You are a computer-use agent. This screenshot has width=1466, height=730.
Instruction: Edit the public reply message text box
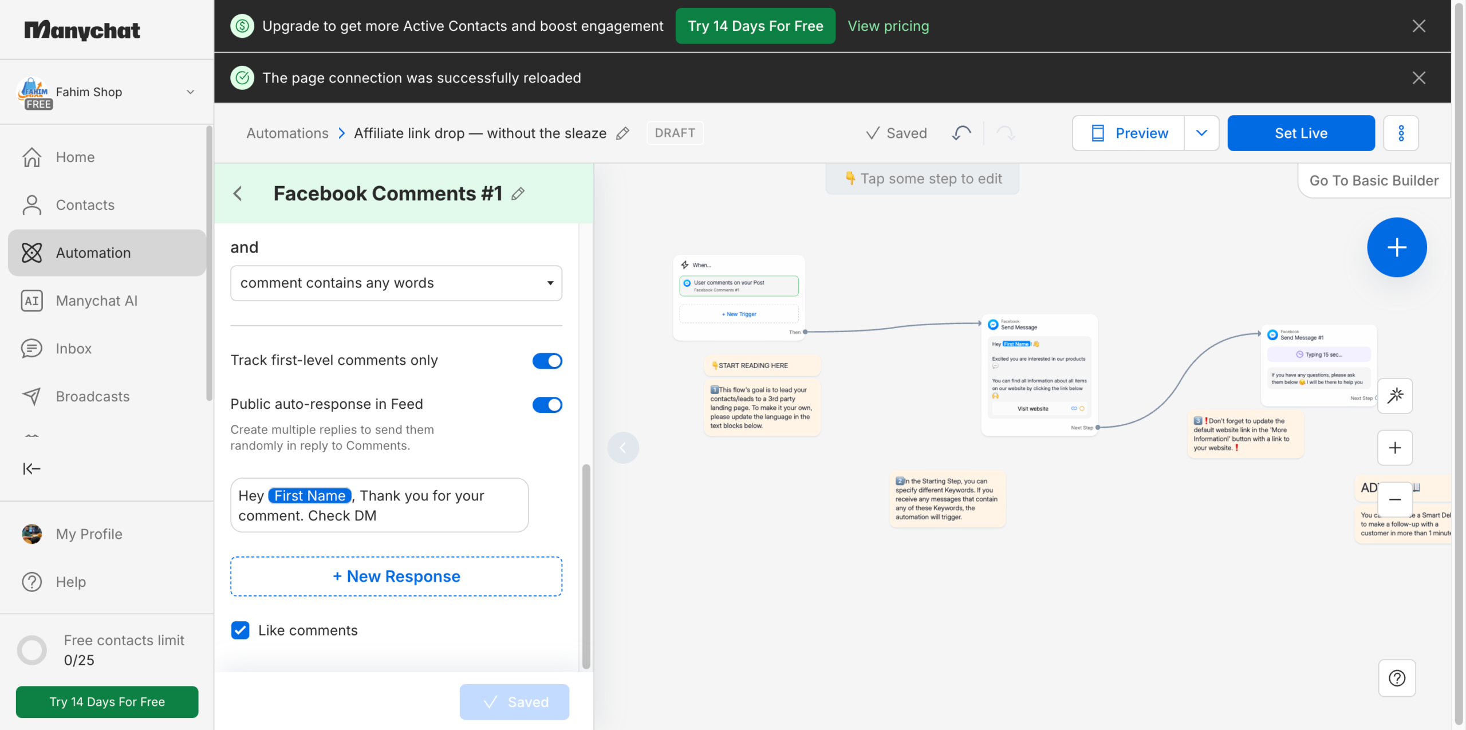pos(379,505)
